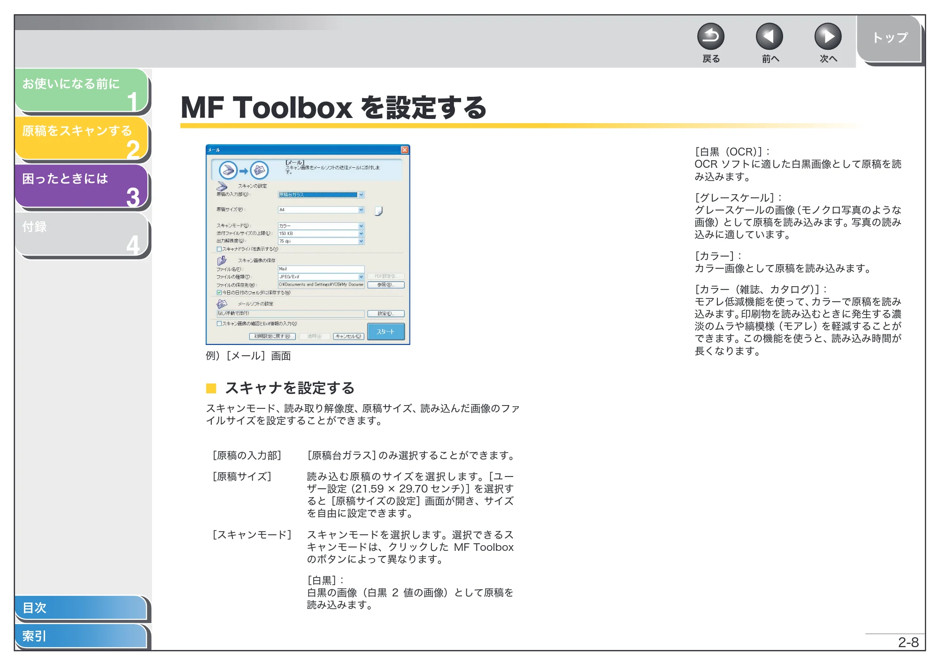
Task: Click the ファイル名 Mail input field
Action: pos(321,269)
